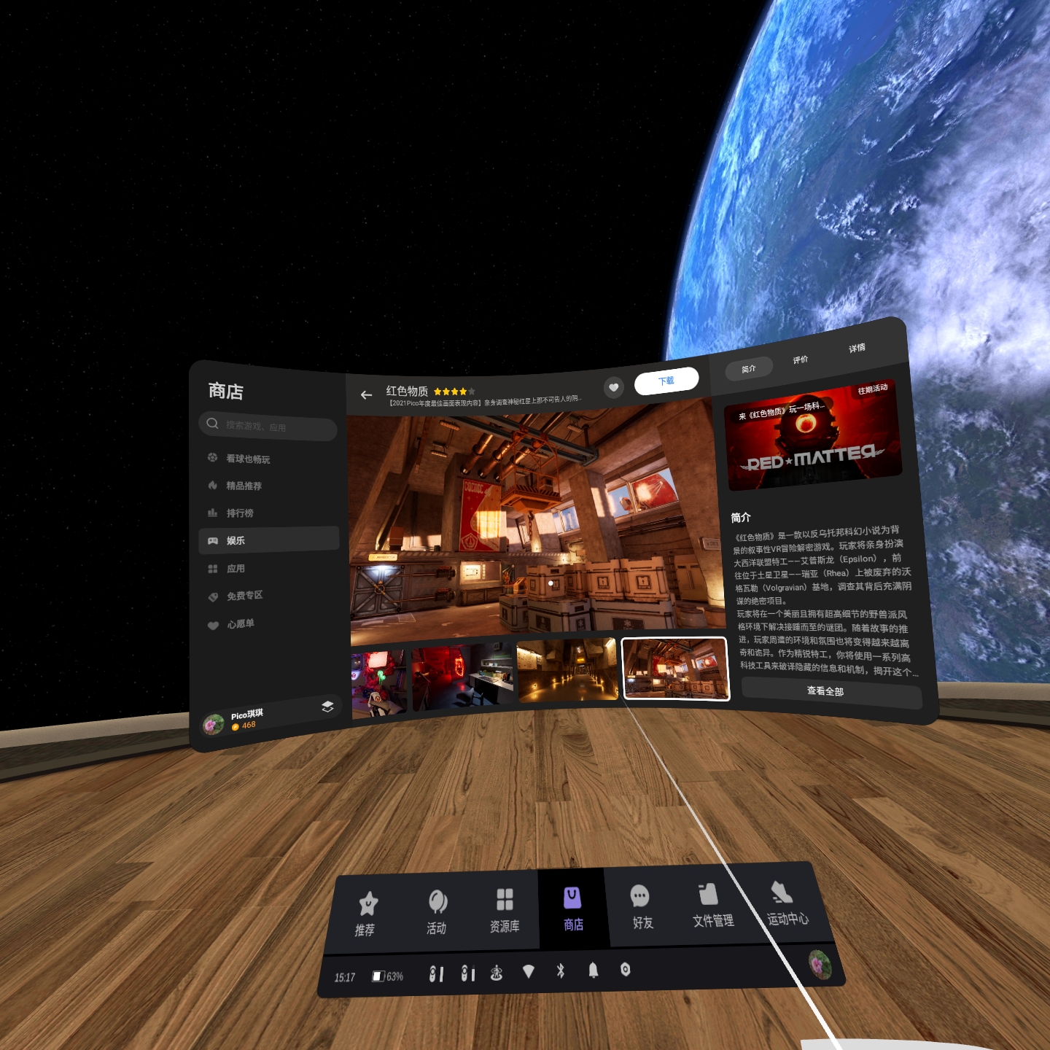Open the profile avatar in the status bar
Image resolution: width=1050 pixels, height=1050 pixels.
[820, 965]
